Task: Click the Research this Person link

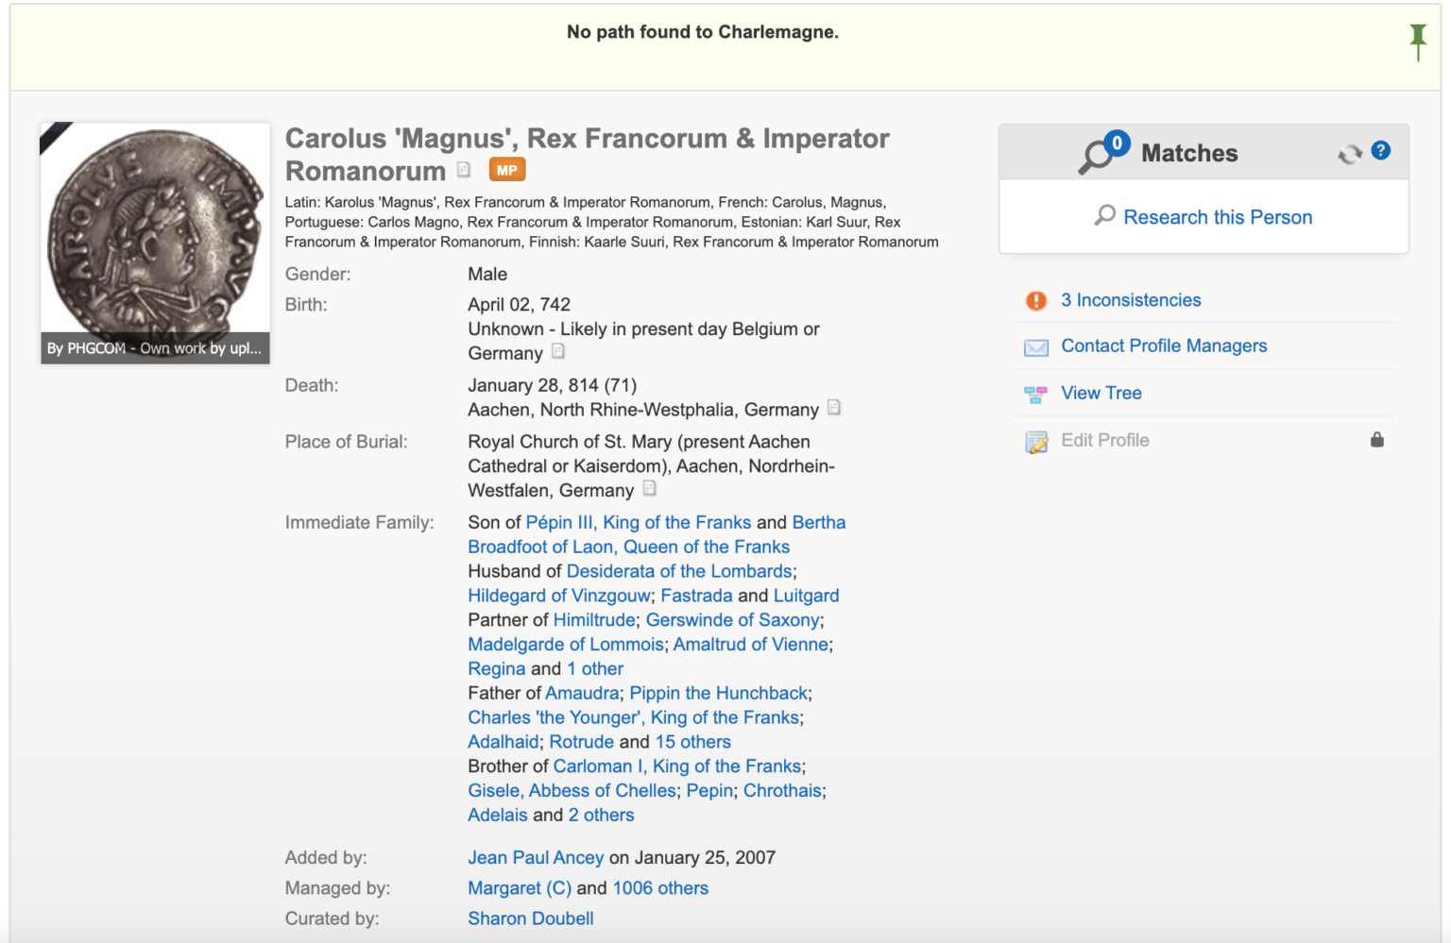Action: pyautogui.click(x=1218, y=217)
